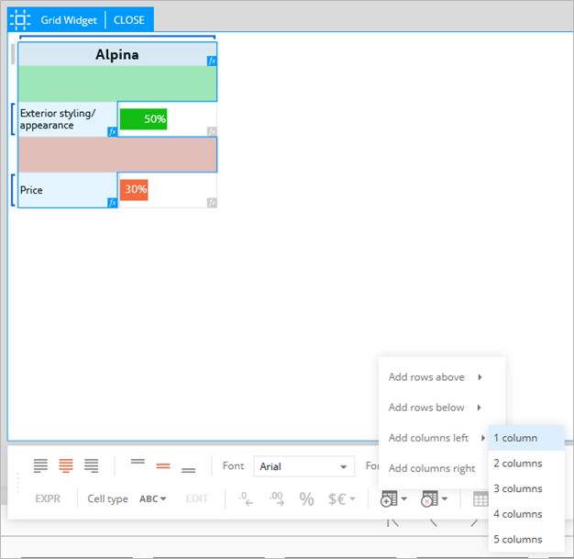This screenshot has width=574, height=559.
Task: Expand the arrow next to Add columns left
Action: [483, 438]
